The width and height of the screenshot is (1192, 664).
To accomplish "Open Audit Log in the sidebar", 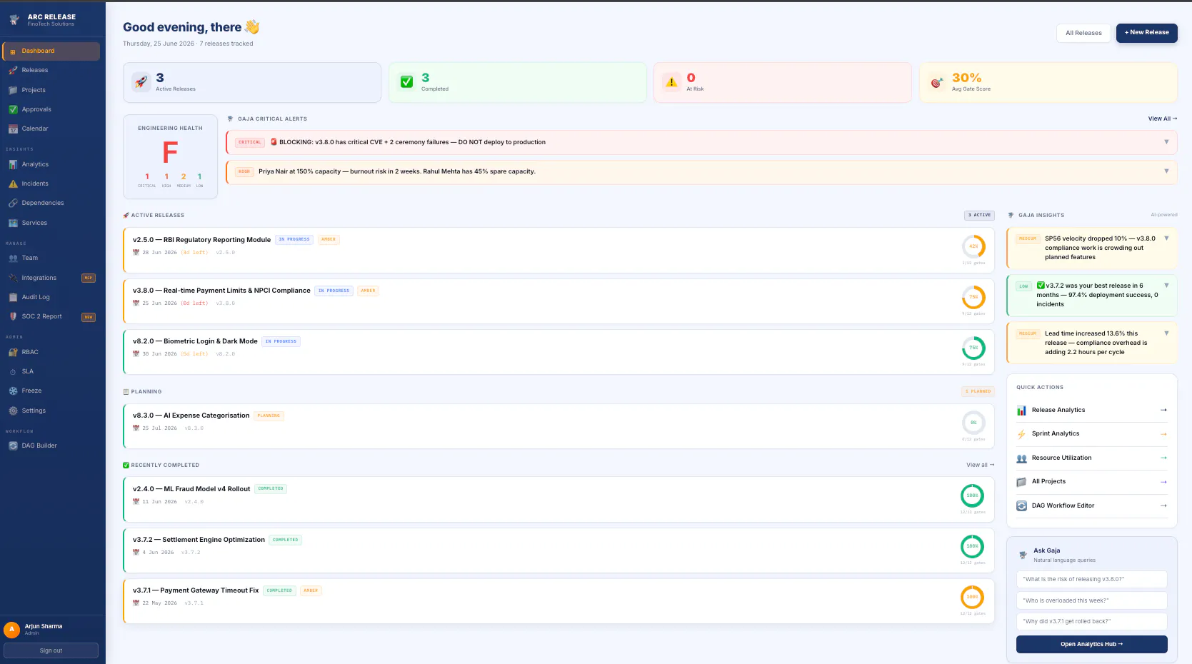I will click(51, 298).
